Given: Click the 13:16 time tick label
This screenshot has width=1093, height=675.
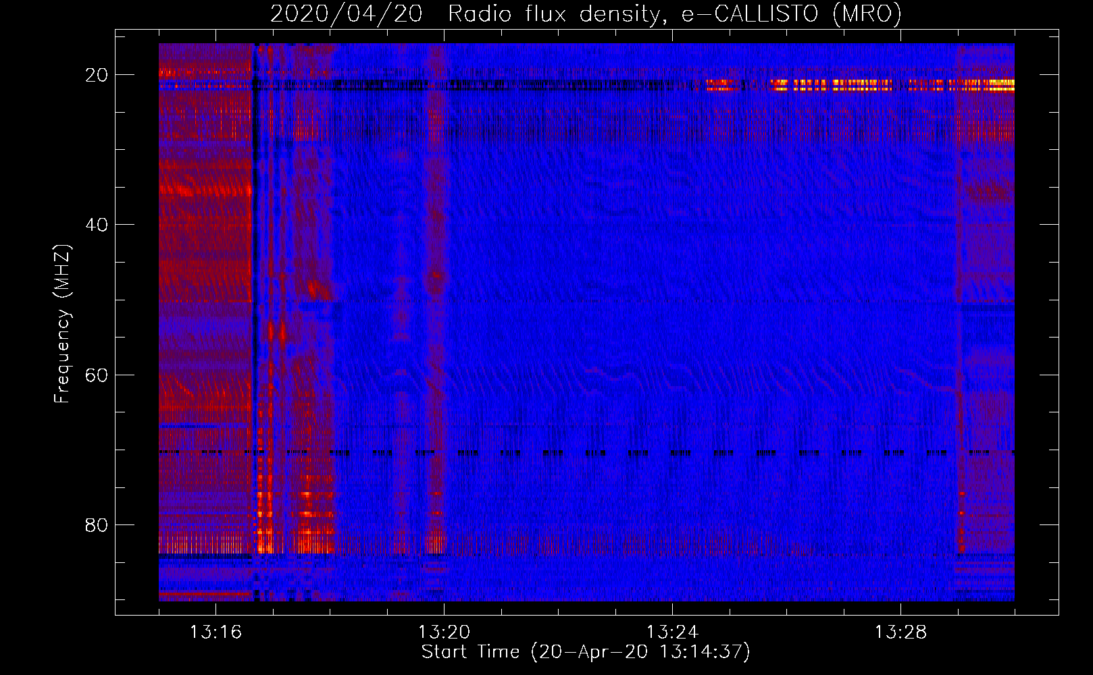Looking at the screenshot, I should point(215,632).
